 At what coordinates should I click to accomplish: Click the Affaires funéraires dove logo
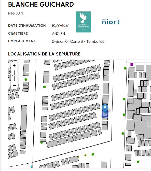[x=83, y=22]
